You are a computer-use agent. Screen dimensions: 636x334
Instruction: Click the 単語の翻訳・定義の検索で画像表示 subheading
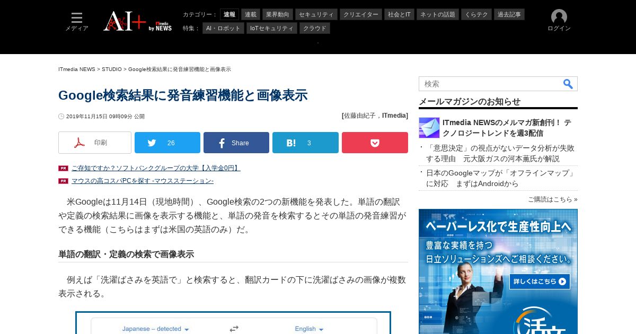coord(126,254)
